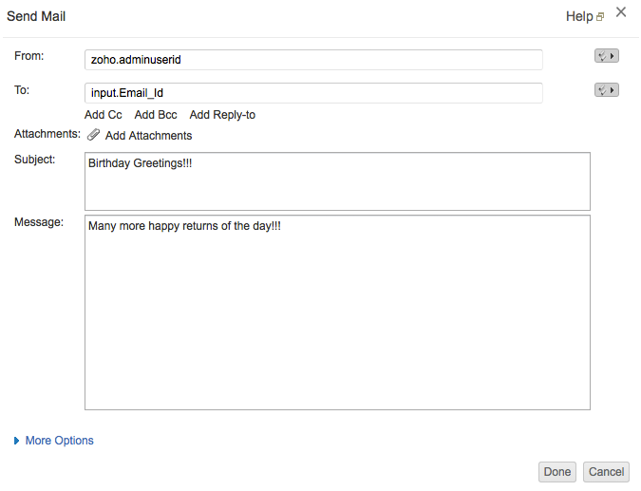
Task: Click into the Subject text box
Action: (x=337, y=181)
